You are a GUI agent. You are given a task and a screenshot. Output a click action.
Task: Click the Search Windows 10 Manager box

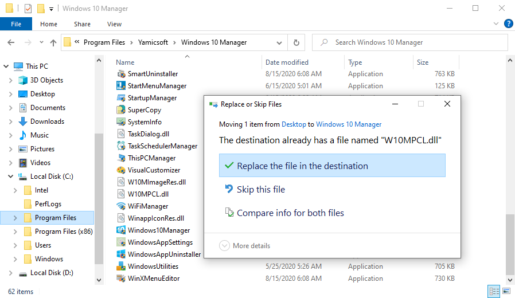pyautogui.click(x=410, y=42)
